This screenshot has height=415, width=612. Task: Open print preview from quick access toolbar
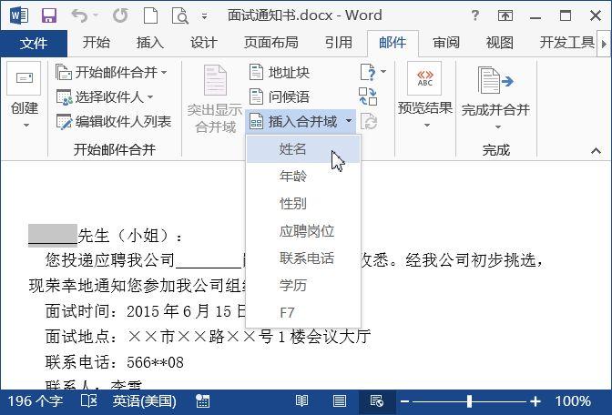180,15
